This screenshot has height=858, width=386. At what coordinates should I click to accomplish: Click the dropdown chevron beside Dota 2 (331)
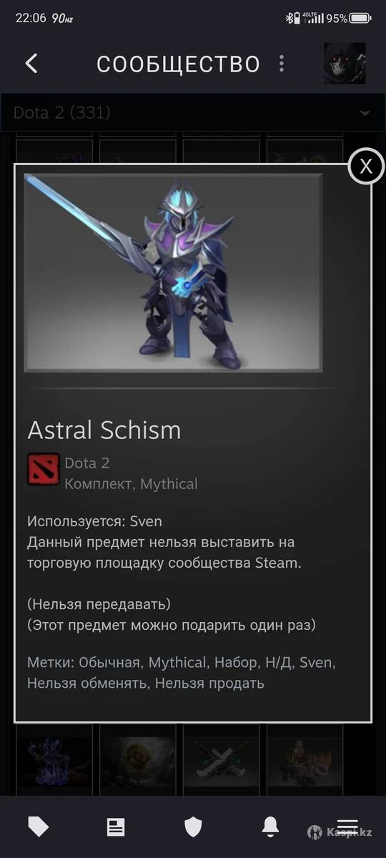coord(365,114)
